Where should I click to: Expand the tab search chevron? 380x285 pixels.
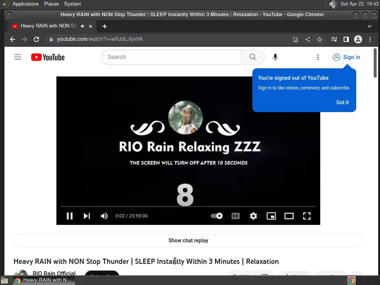pos(369,26)
